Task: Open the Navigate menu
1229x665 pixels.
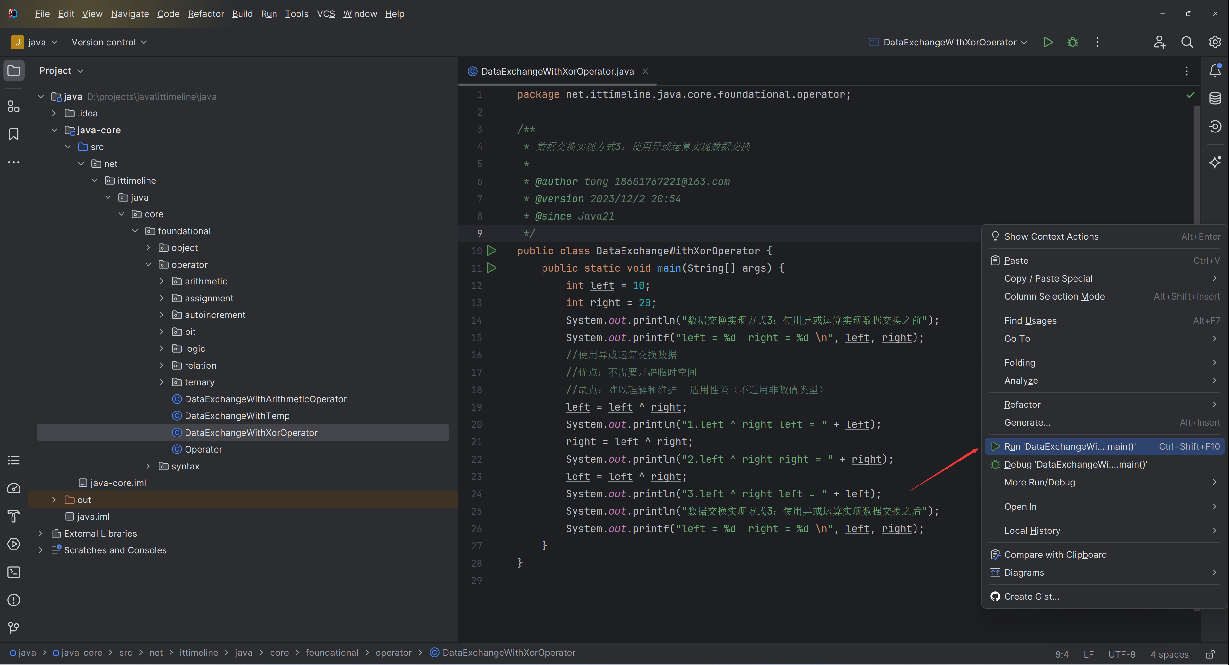Action: point(130,14)
